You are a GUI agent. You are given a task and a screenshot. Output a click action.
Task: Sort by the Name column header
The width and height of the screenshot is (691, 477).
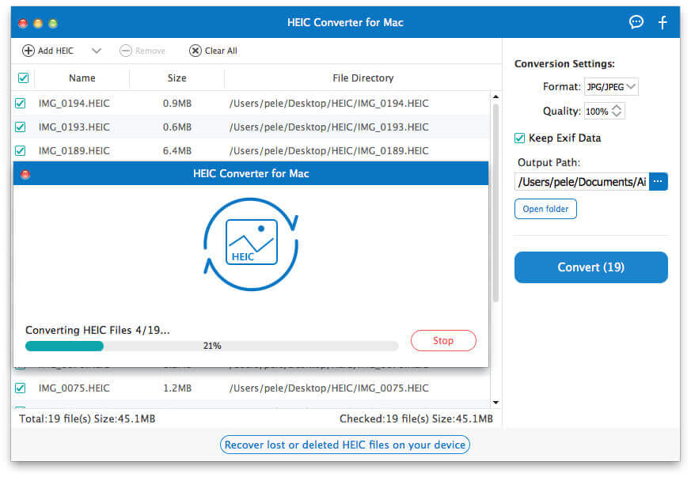(82, 78)
